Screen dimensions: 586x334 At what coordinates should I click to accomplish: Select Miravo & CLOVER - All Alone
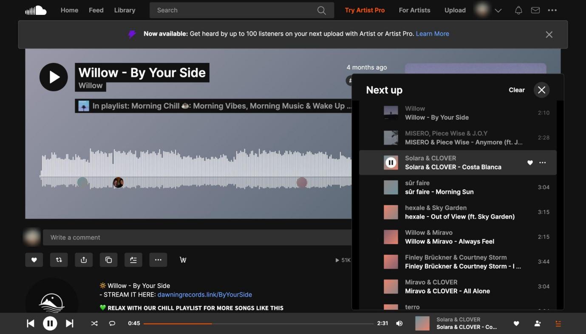tap(458, 286)
